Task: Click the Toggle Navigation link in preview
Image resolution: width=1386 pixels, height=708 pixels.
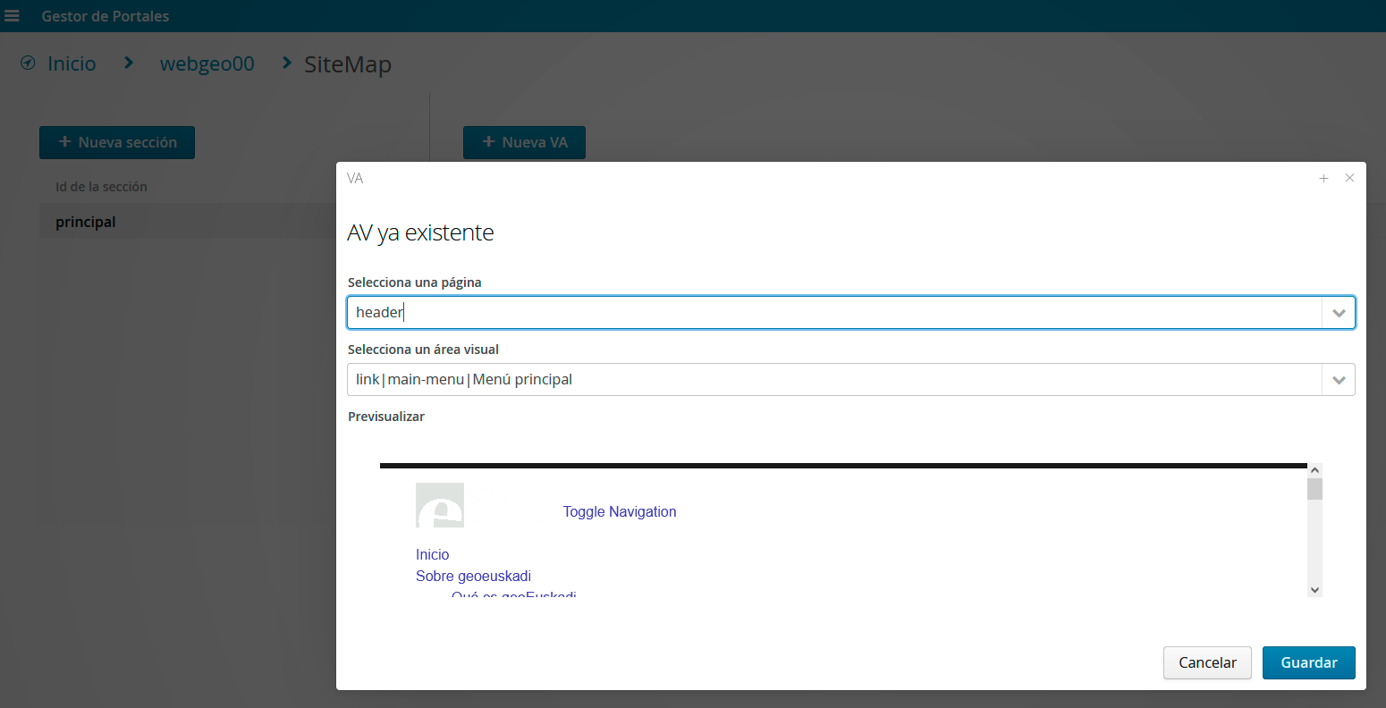Action: [620, 511]
